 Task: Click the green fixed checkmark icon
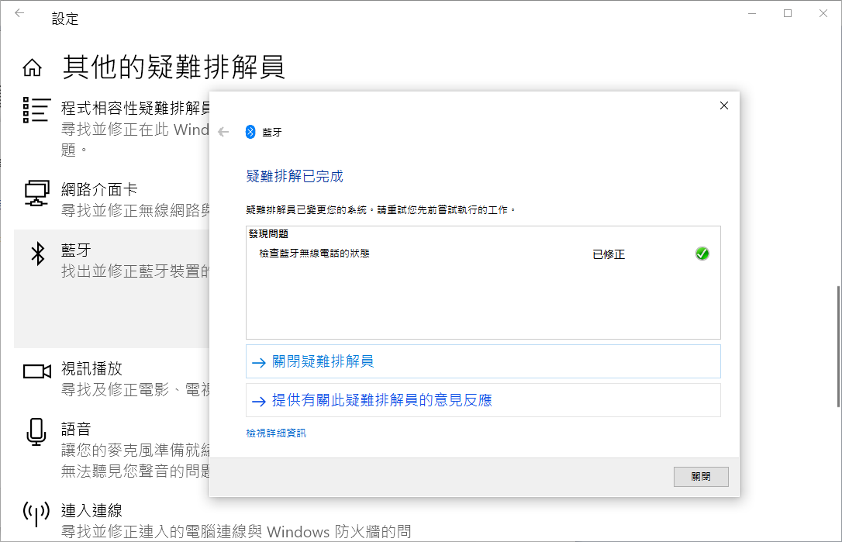tap(702, 254)
